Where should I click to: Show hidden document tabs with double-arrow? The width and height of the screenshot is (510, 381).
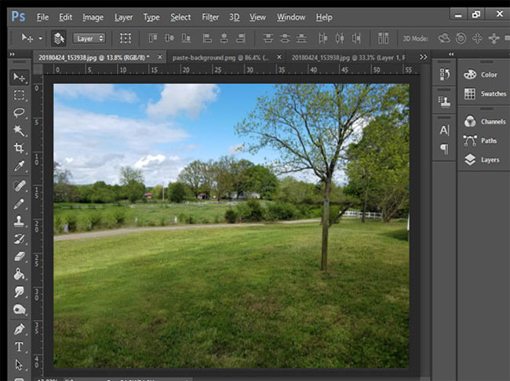(424, 57)
